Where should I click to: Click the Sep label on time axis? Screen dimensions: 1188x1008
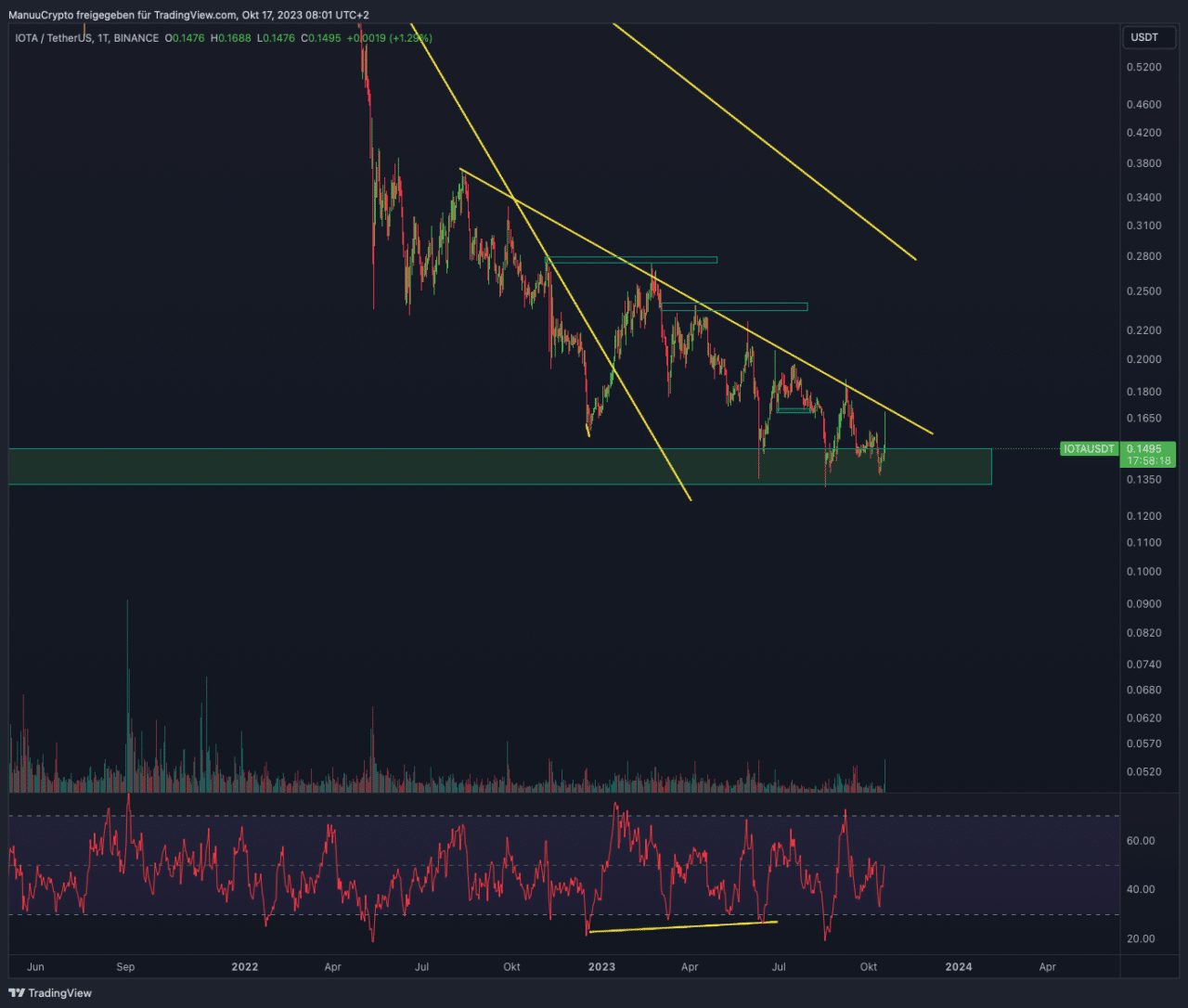point(125,967)
